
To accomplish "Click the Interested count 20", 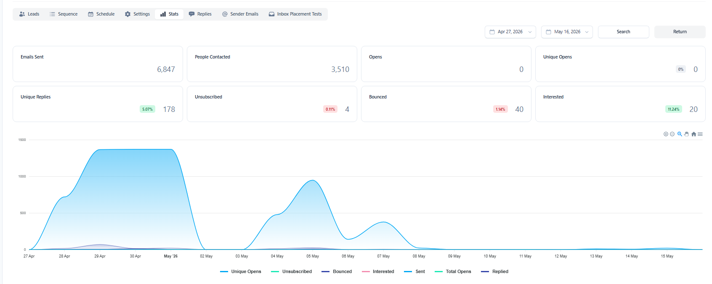I will point(693,109).
